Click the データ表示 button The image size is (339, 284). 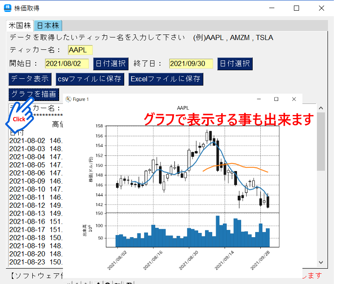coord(30,79)
